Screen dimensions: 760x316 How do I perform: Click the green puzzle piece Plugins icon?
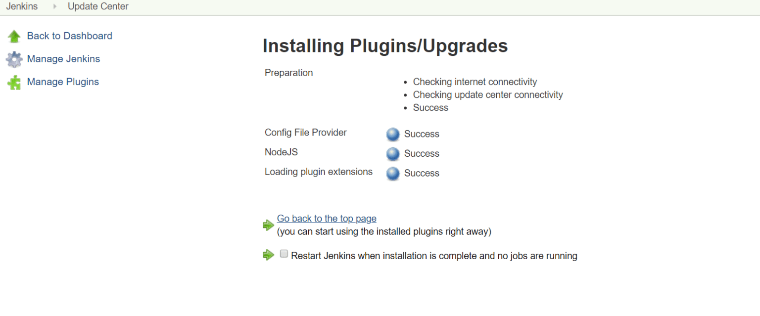point(14,83)
